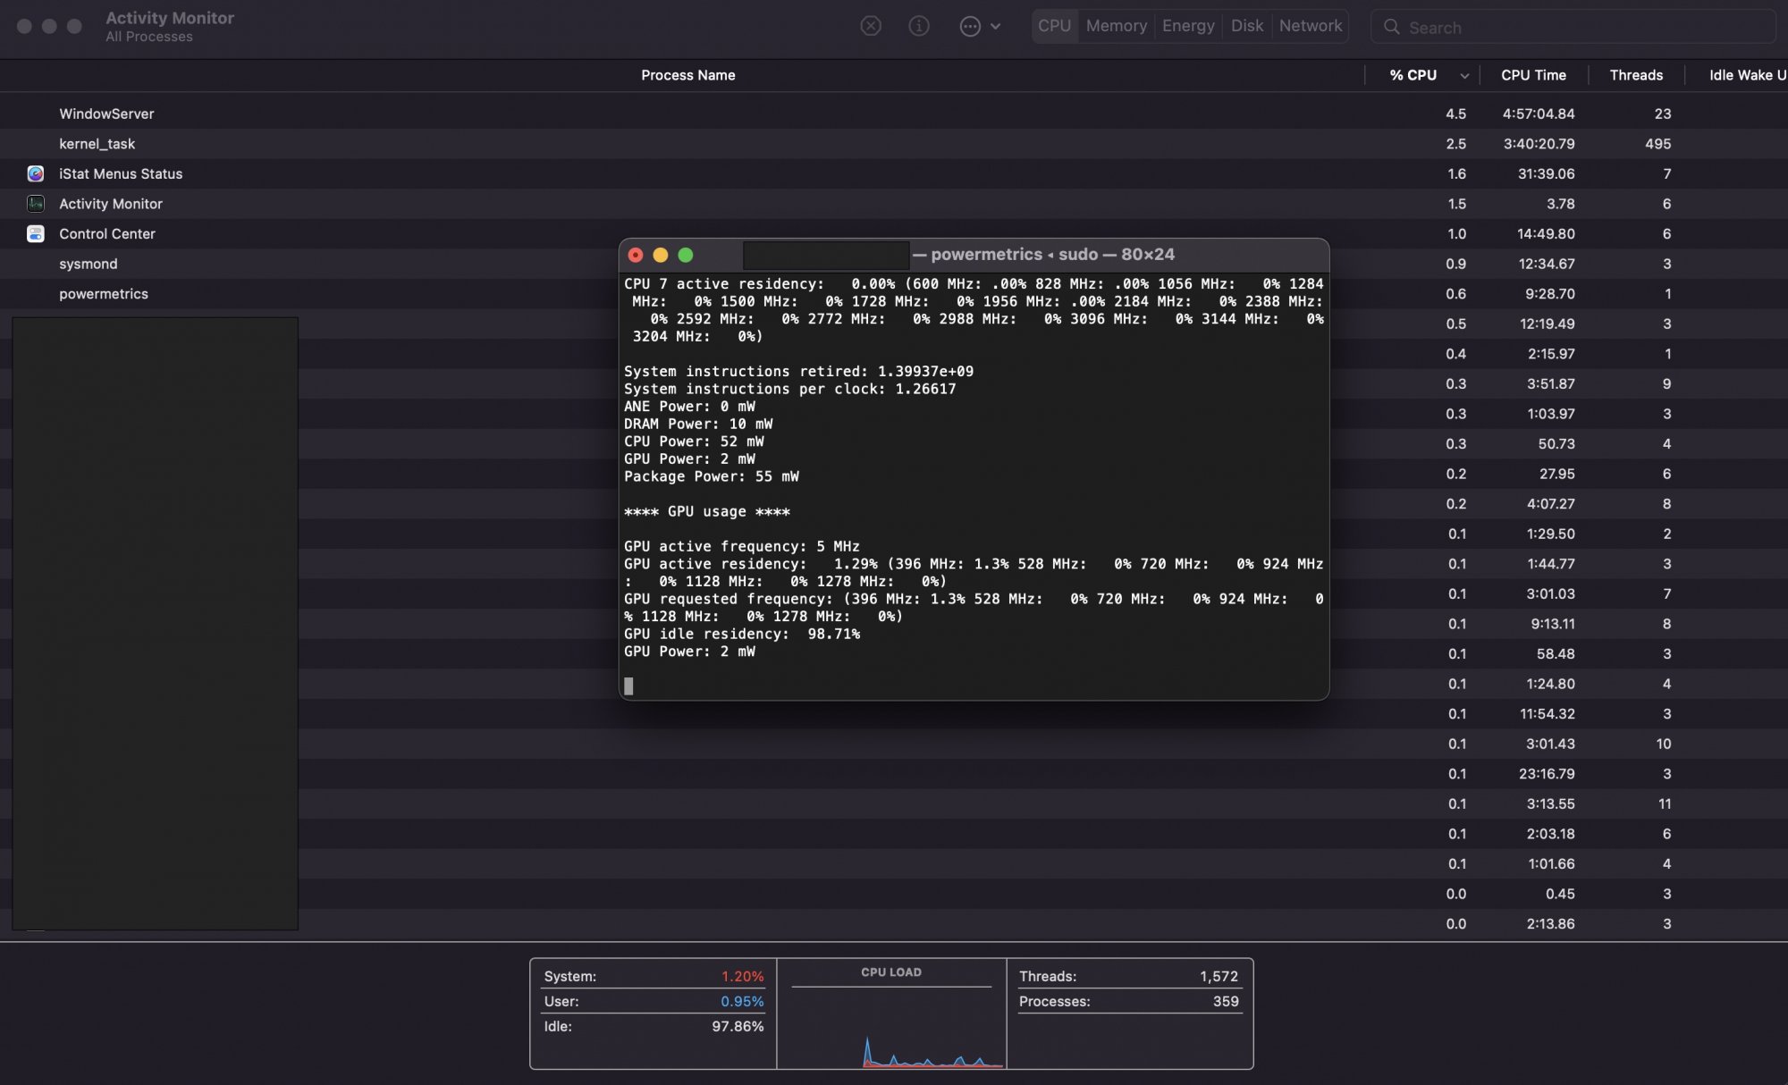This screenshot has height=1085, width=1788.
Task: Click the process info (i) icon
Action: click(919, 26)
